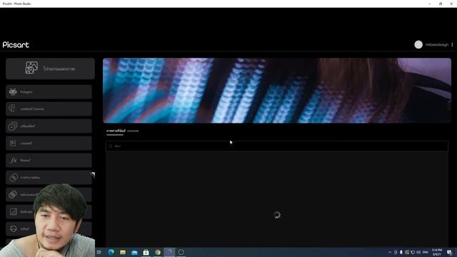457x257 pixels.
Task: Select the stacked squares sticker tool
Action: click(x=49, y=126)
